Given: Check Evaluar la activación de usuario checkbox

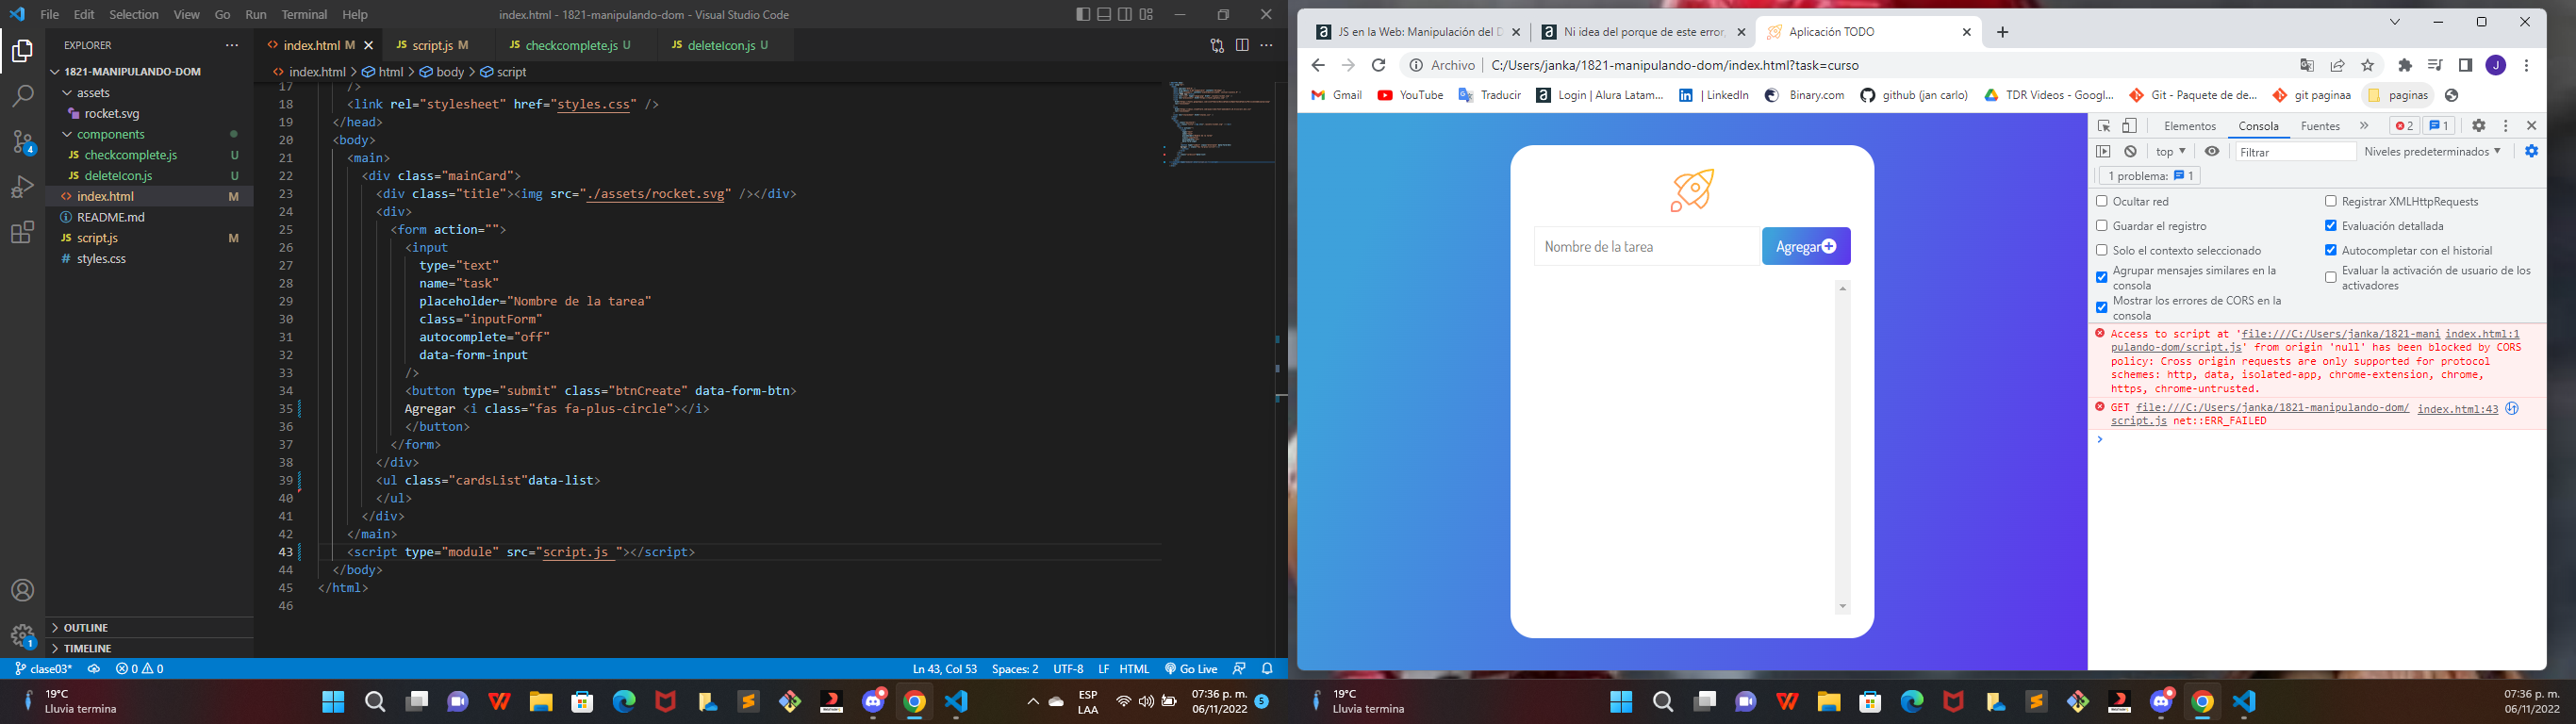Looking at the screenshot, I should pyautogui.click(x=2331, y=277).
